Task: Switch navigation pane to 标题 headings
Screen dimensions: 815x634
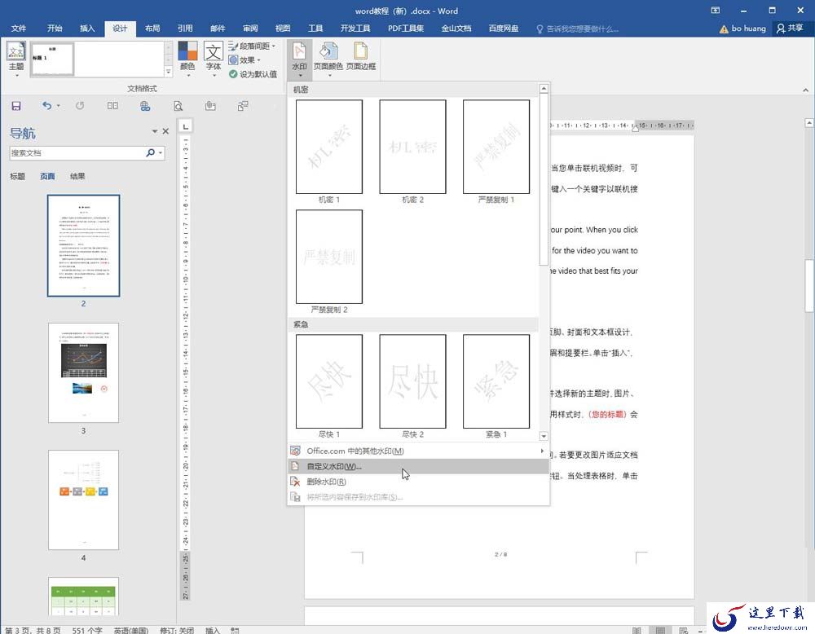Action: click(x=17, y=176)
